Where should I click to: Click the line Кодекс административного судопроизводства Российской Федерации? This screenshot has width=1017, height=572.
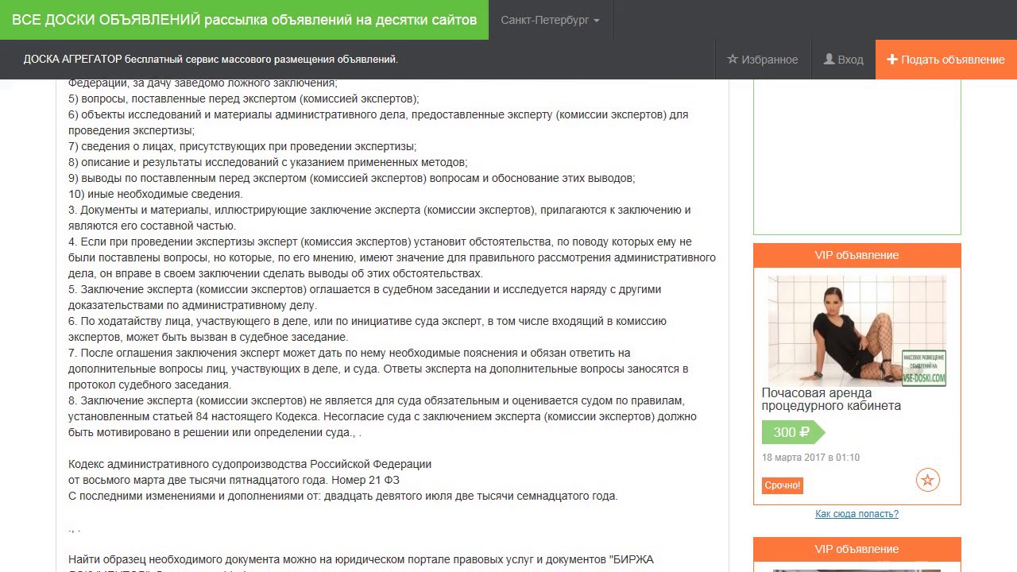(249, 464)
